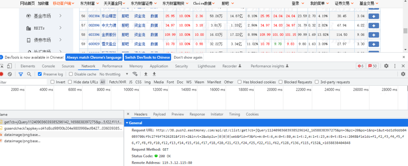Open DevTools settings gear
This screenshot has width=408, height=166.
coord(386,66)
